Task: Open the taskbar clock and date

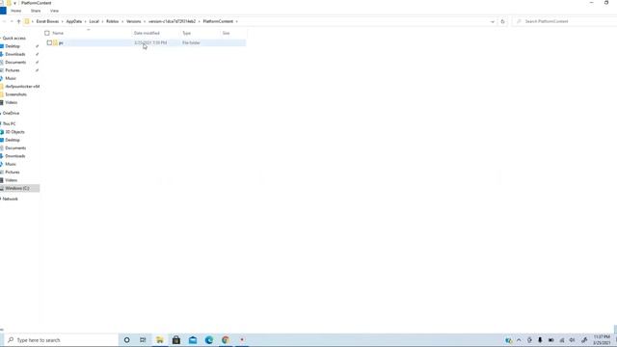Action: (602, 340)
